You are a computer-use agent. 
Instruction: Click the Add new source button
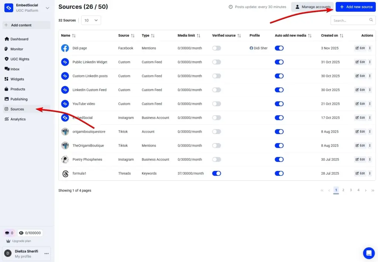[x=355, y=7]
